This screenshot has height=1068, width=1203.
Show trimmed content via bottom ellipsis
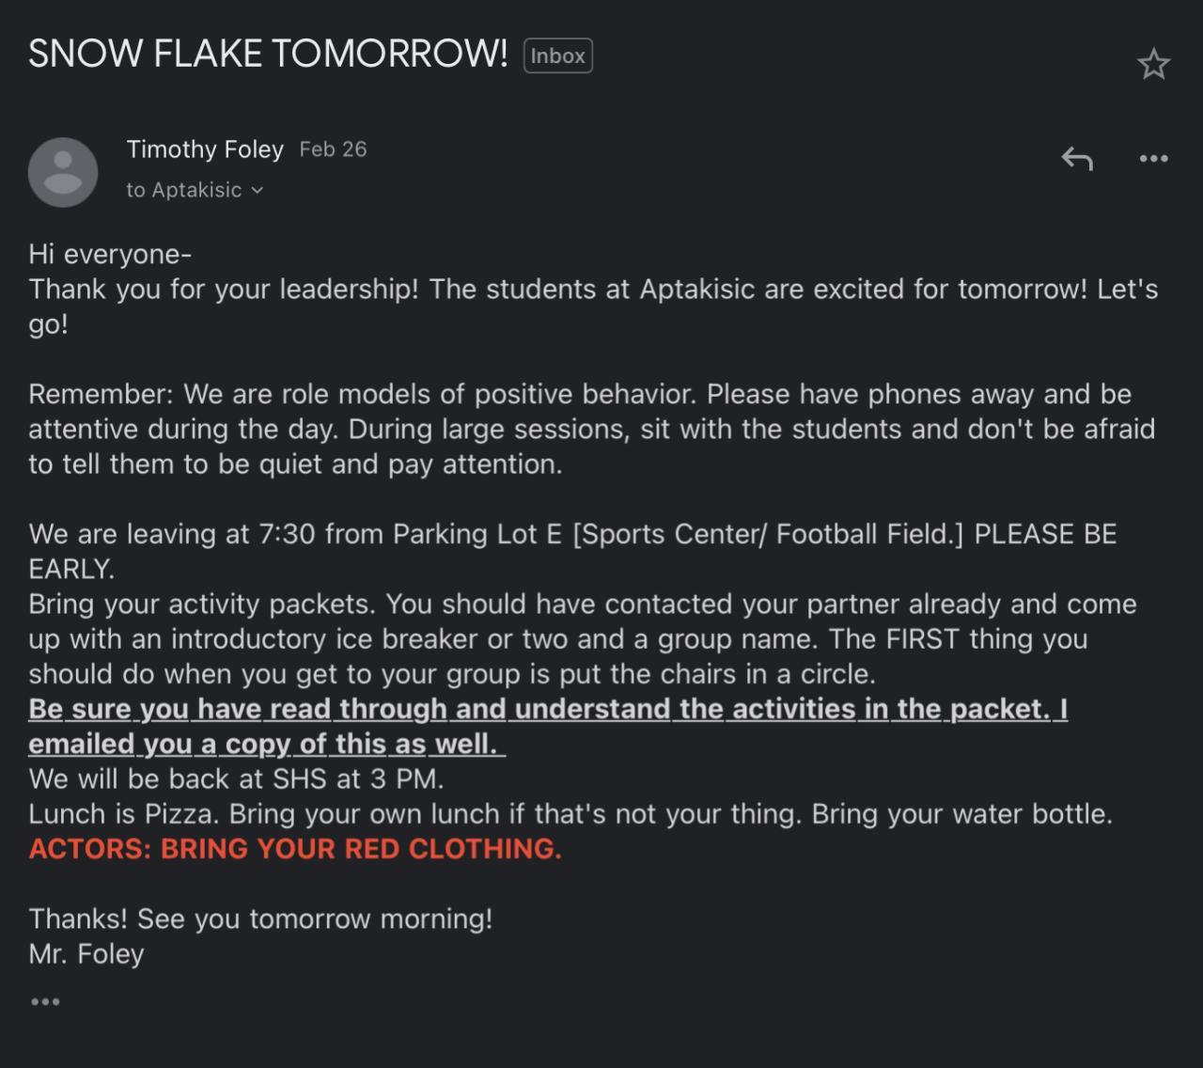click(x=45, y=1002)
